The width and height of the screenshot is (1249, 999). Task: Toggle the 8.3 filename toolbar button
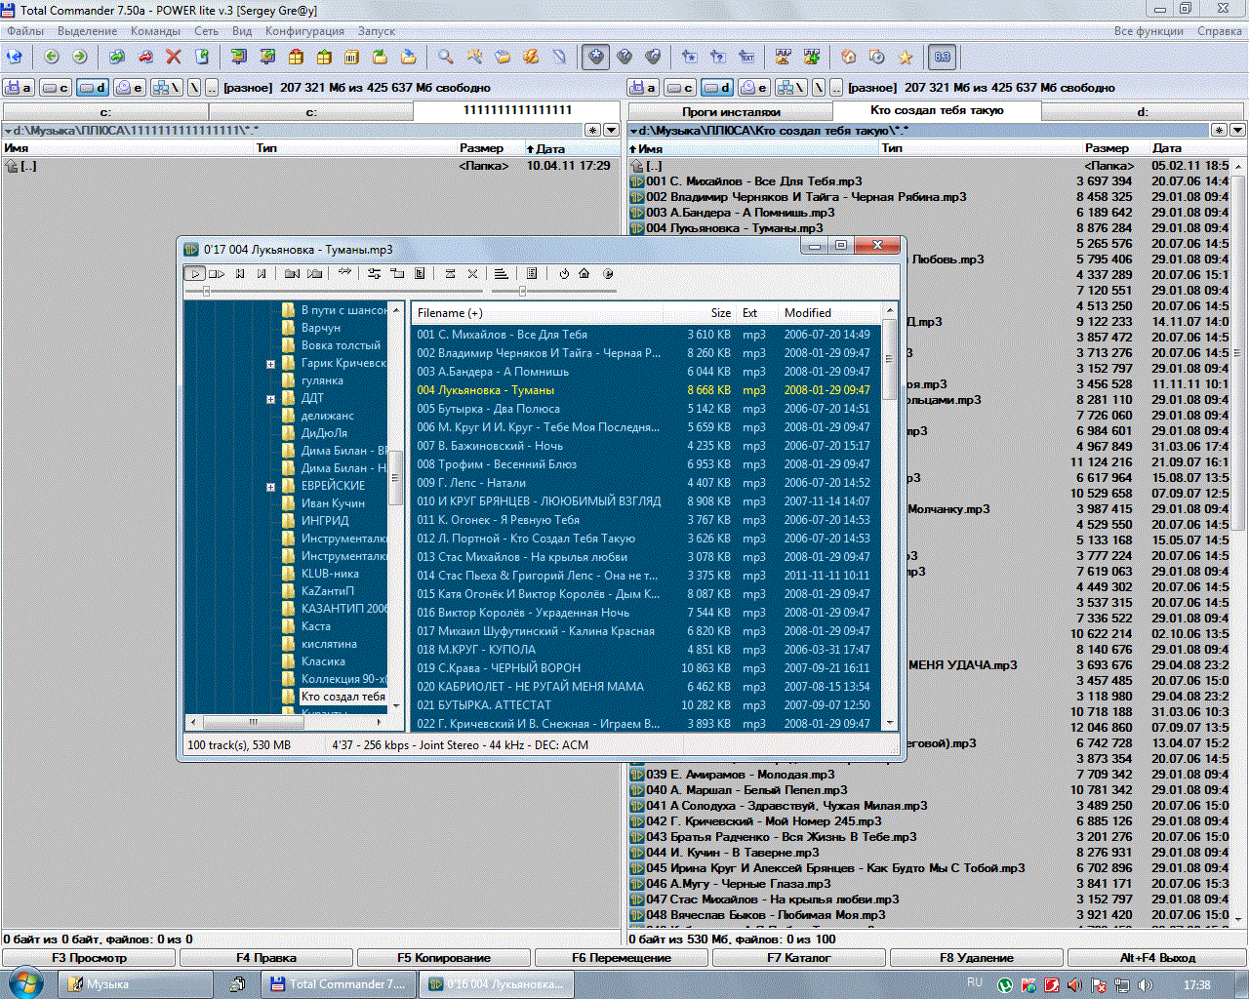(942, 57)
